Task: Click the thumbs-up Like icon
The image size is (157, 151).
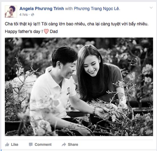Action: pos(7,144)
